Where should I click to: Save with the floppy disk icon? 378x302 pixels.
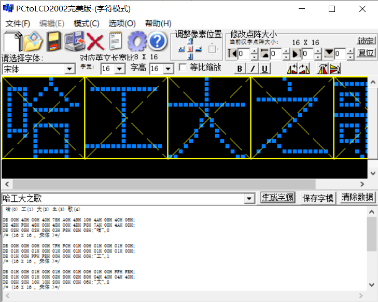click(53, 42)
